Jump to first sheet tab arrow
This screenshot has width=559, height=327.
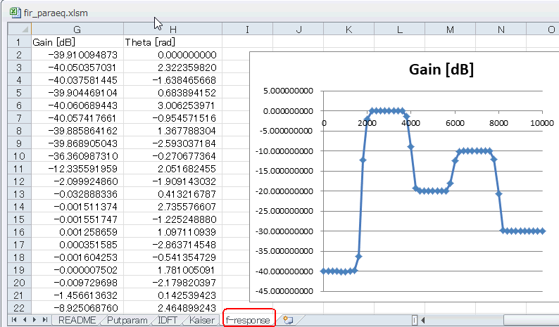(14, 319)
